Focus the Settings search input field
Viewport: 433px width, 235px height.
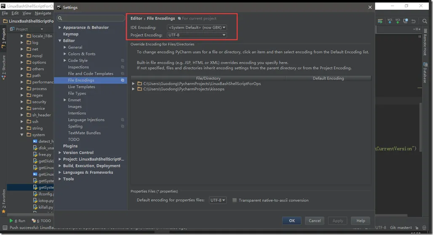coord(91,18)
